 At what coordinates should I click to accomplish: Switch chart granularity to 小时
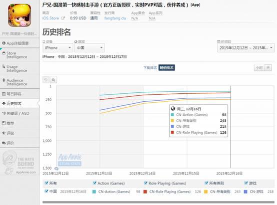tap(259, 68)
